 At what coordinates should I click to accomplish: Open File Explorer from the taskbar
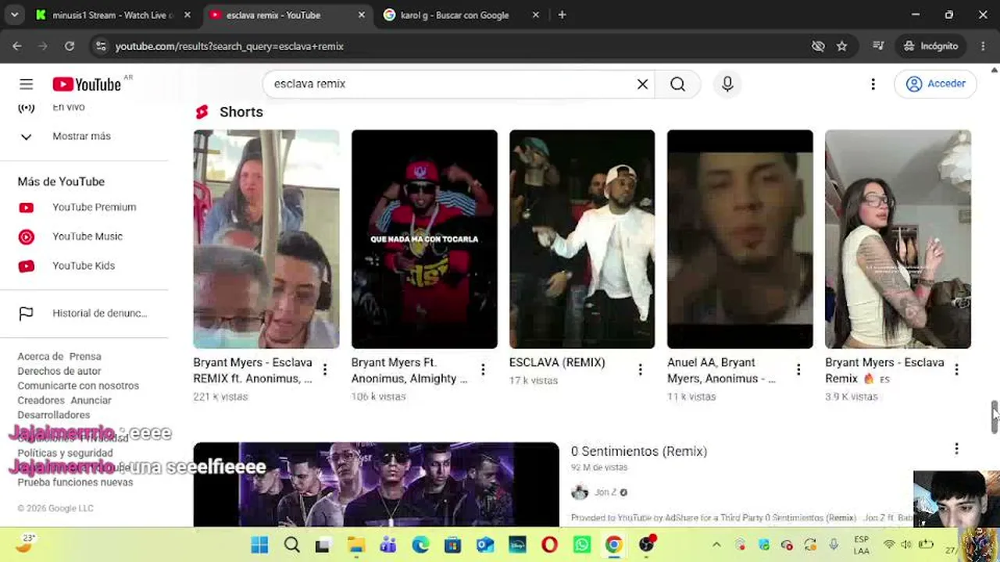[356, 545]
